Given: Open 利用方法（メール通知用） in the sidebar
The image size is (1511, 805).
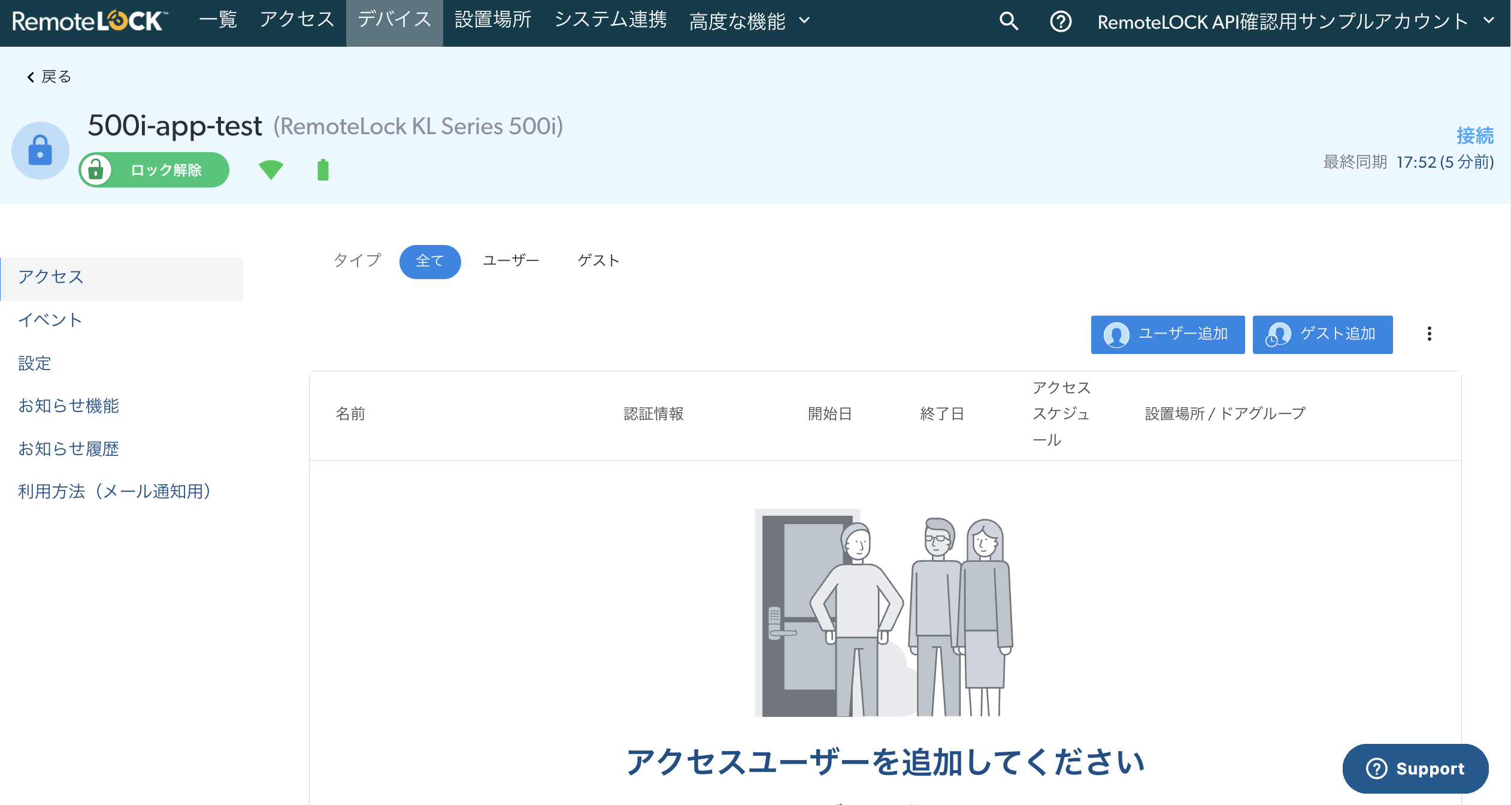Looking at the screenshot, I should pos(114,492).
